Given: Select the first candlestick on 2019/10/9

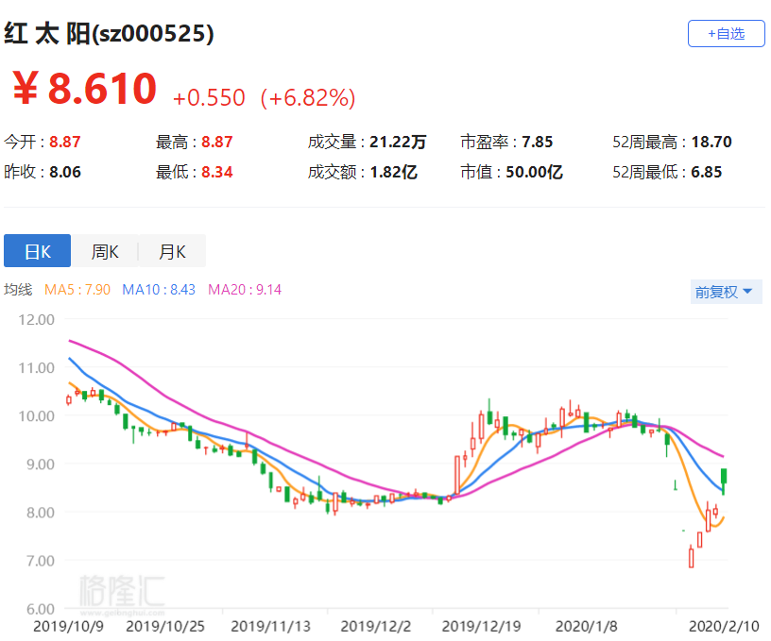Looking at the screenshot, I should [69, 400].
